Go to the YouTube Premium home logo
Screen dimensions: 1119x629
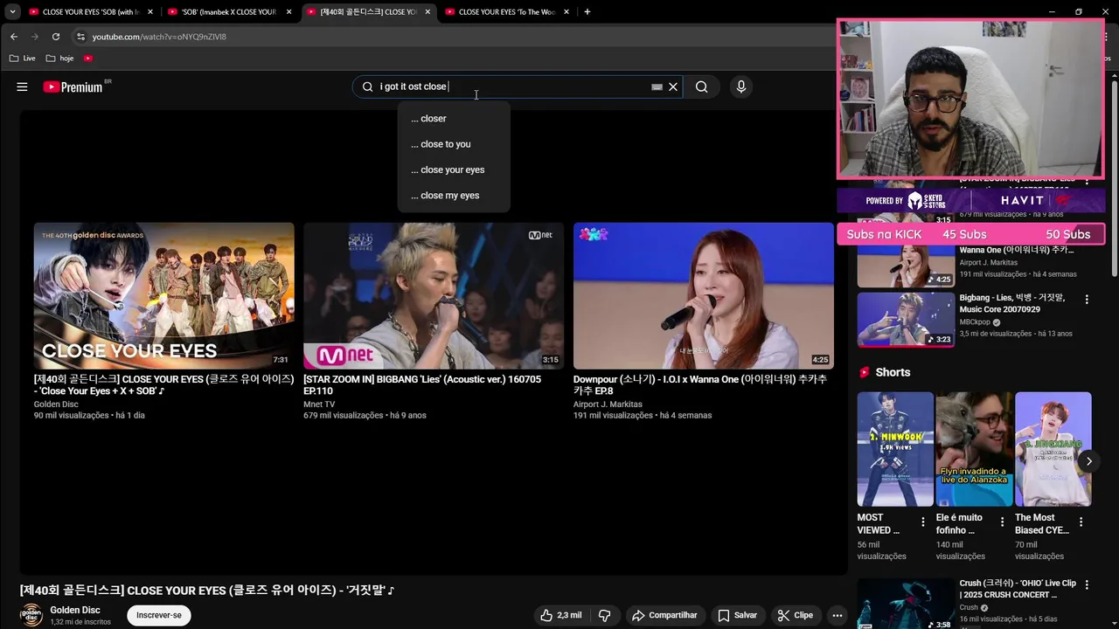tap(73, 86)
